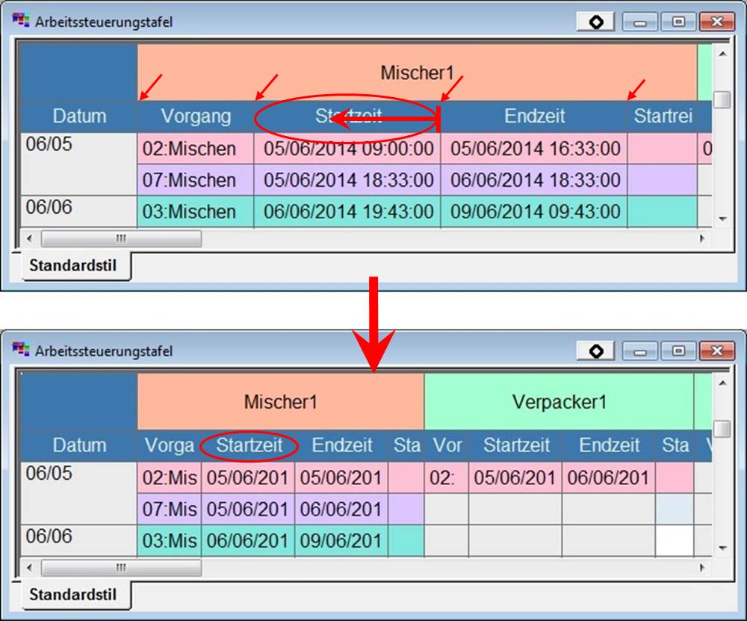This screenshot has width=747, height=621.
Task: Open the upper window's title bar application icon
Action: 21,21
